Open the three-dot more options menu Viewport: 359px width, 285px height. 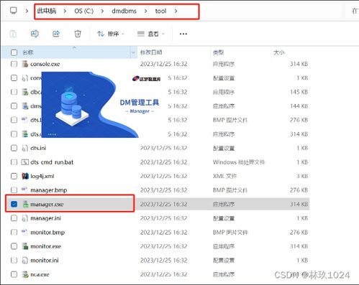click(x=183, y=34)
